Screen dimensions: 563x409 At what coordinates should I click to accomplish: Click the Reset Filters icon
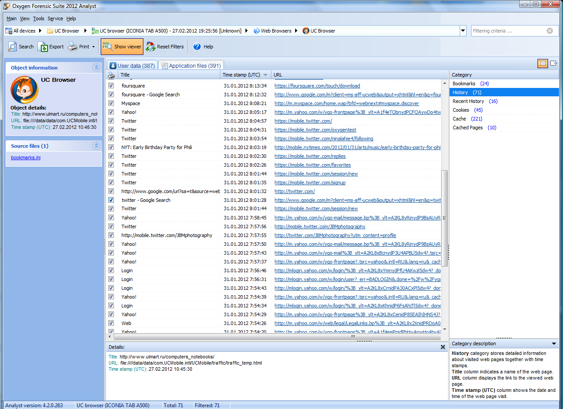(151, 47)
